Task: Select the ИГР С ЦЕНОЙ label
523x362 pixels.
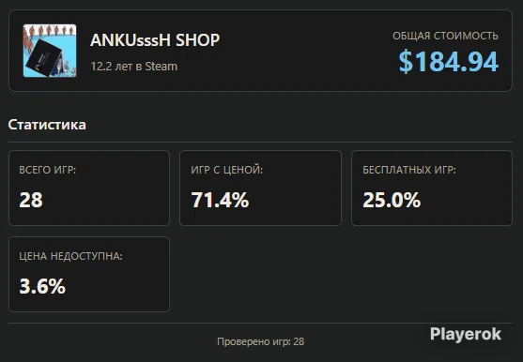Action: [x=227, y=170]
